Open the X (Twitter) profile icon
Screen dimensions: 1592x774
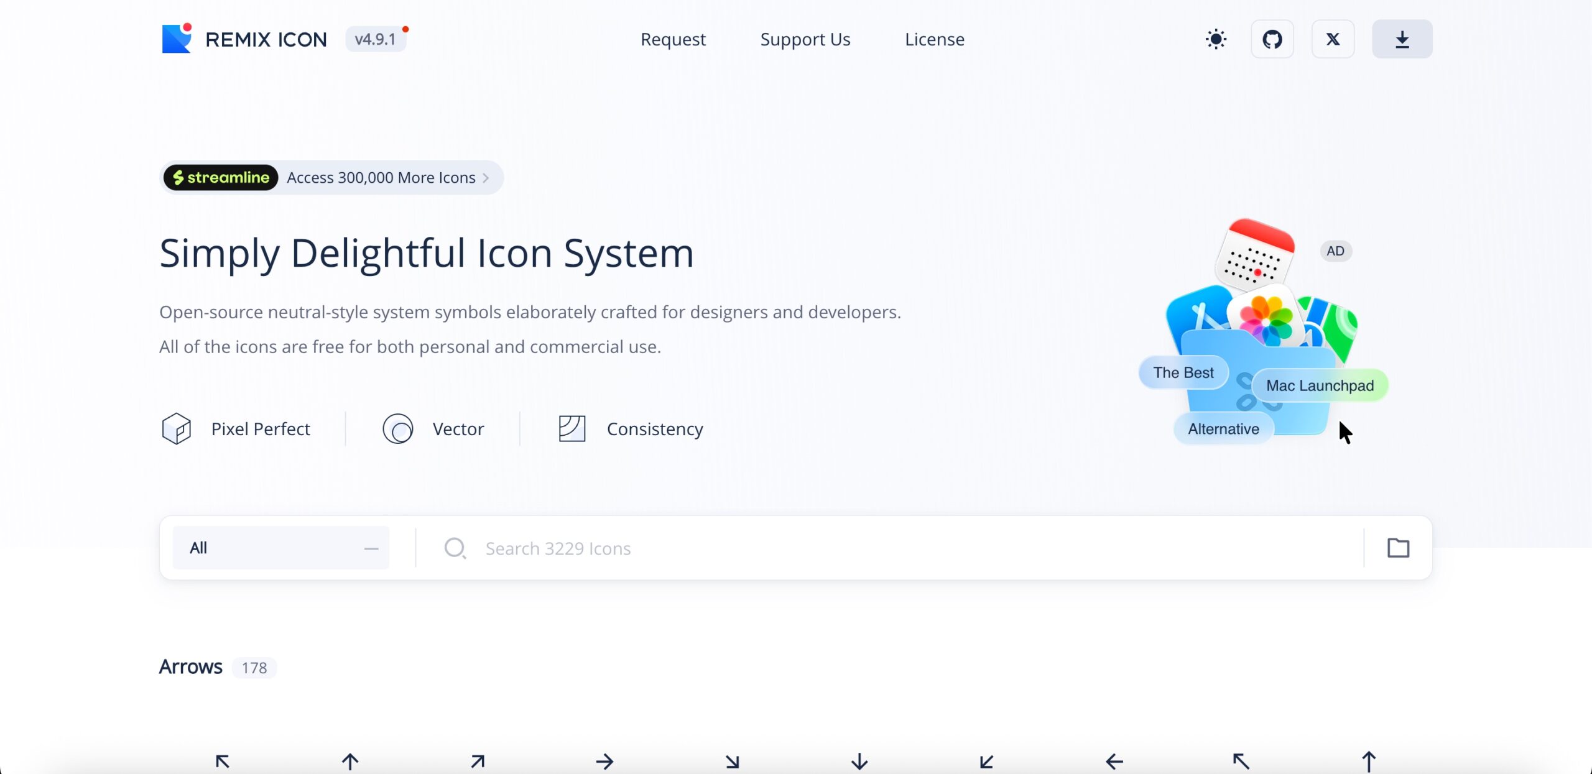click(1333, 39)
